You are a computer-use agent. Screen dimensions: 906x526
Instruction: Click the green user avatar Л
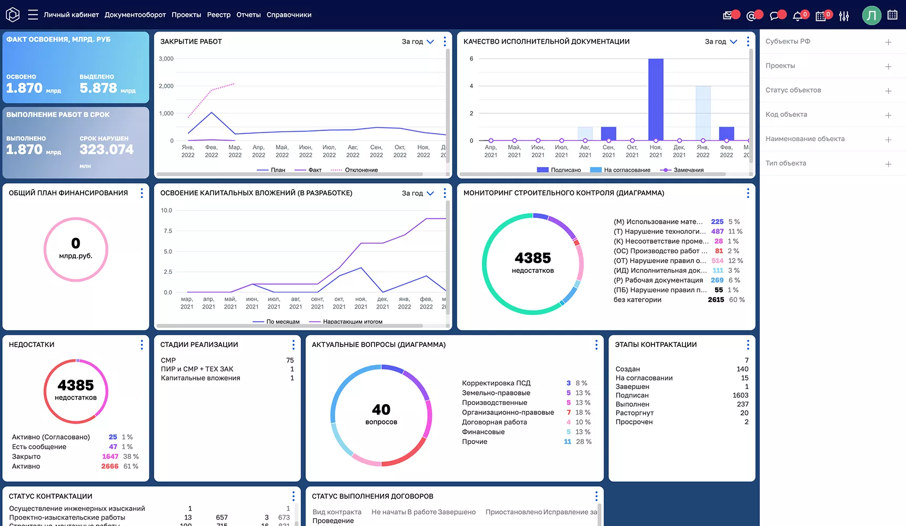[x=871, y=15]
